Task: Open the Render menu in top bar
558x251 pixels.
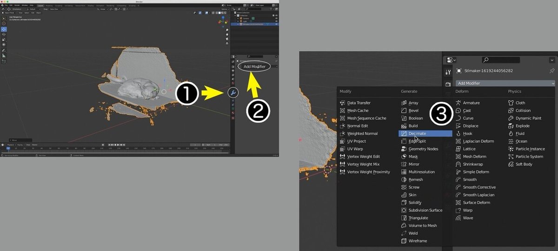Action: pyautogui.click(x=17, y=5)
